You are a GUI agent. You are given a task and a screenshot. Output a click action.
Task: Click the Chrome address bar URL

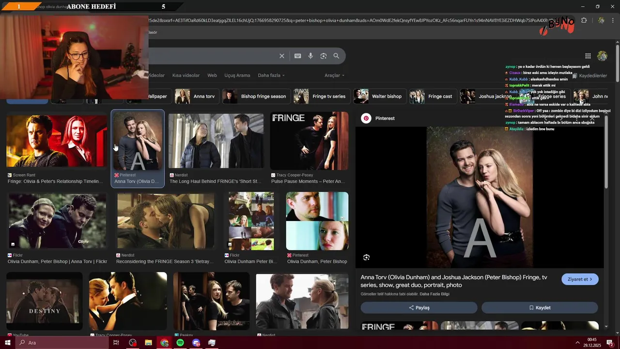coord(349,20)
